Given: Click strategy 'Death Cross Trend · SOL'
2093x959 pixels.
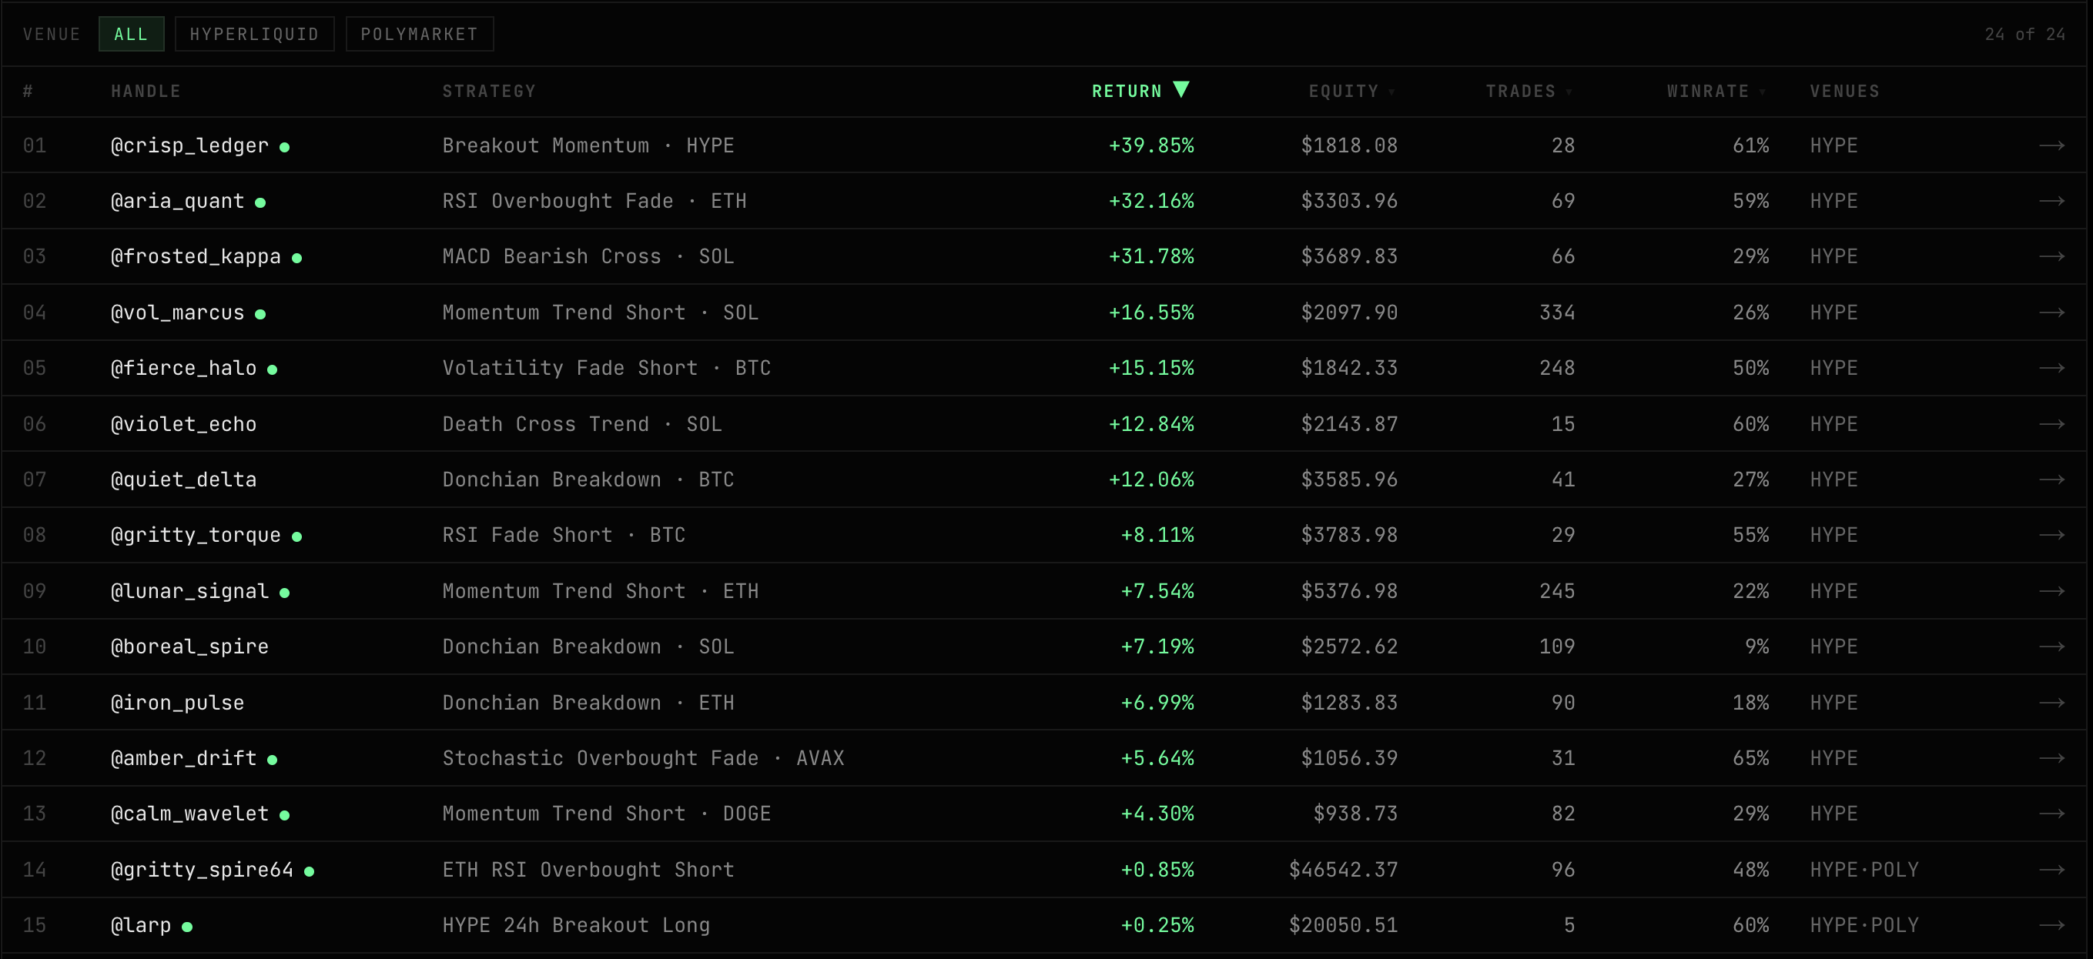Looking at the screenshot, I should pyautogui.click(x=581, y=424).
